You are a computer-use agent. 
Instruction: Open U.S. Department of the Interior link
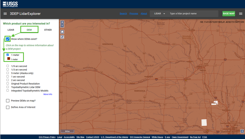(115, 137)
